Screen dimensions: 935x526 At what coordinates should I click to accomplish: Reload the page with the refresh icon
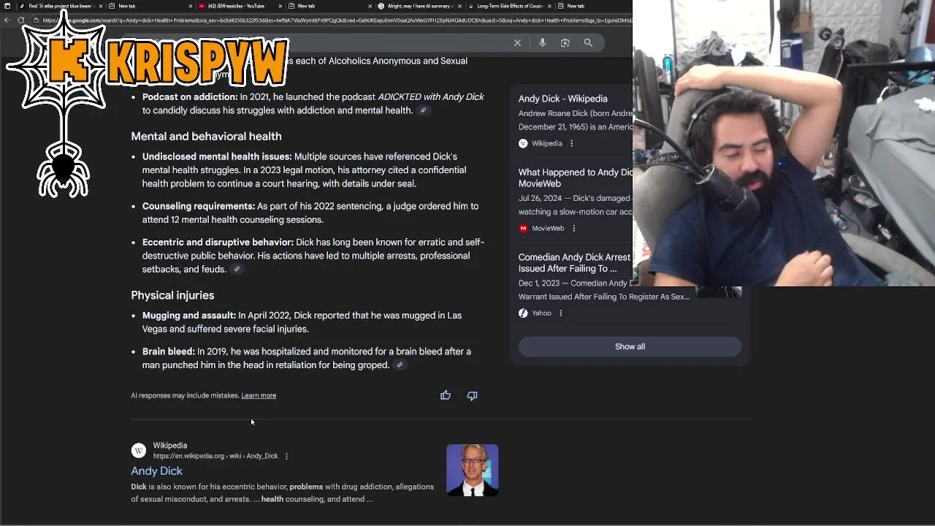point(21,20)
